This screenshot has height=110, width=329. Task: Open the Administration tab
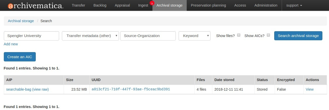tap(266, 5)
